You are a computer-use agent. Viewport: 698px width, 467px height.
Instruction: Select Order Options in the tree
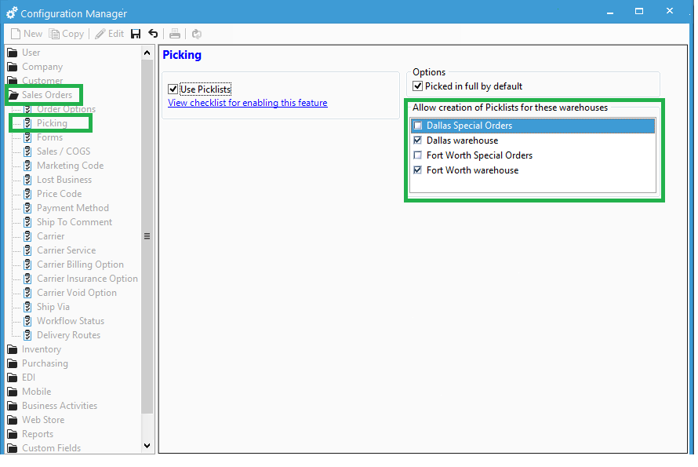tap(67, 109)
